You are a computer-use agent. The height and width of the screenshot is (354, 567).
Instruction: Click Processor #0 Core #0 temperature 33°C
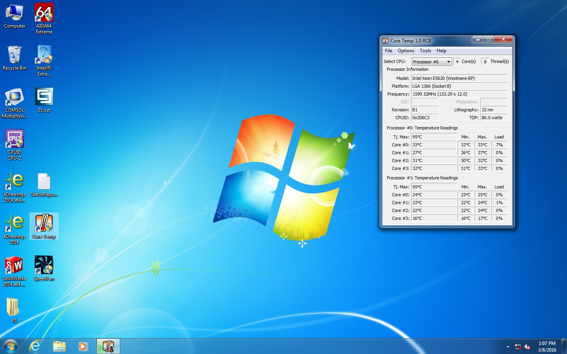pos(434,145)
